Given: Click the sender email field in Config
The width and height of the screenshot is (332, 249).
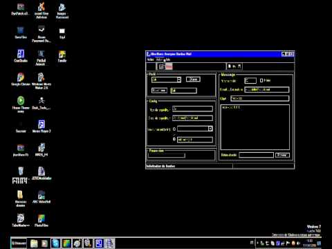Looking at the screenshot, I should [192, 118].
